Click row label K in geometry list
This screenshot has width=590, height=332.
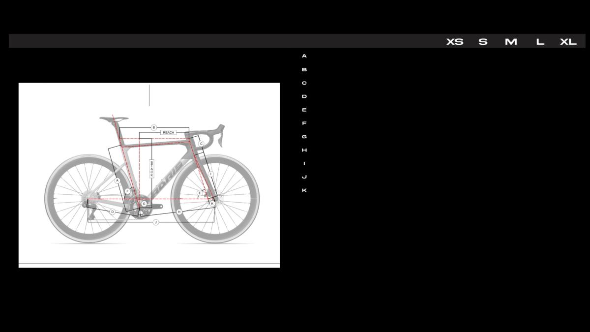coord(304,190)
